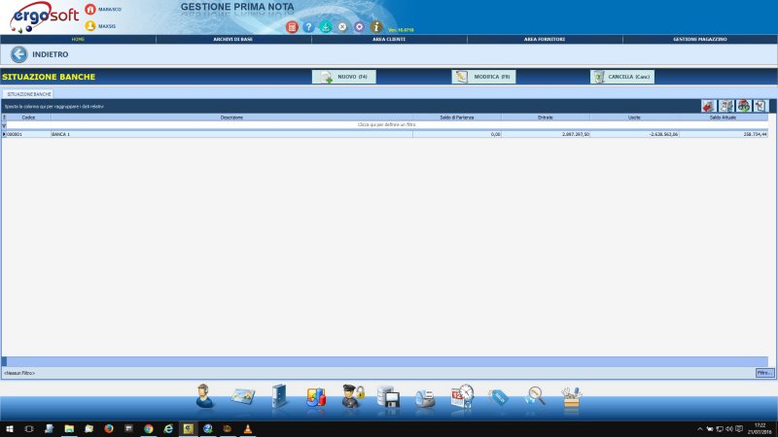The image size is (778, 437).
Task: Select the code cell of the BANCA 1 row
Action: pos(29,134)
